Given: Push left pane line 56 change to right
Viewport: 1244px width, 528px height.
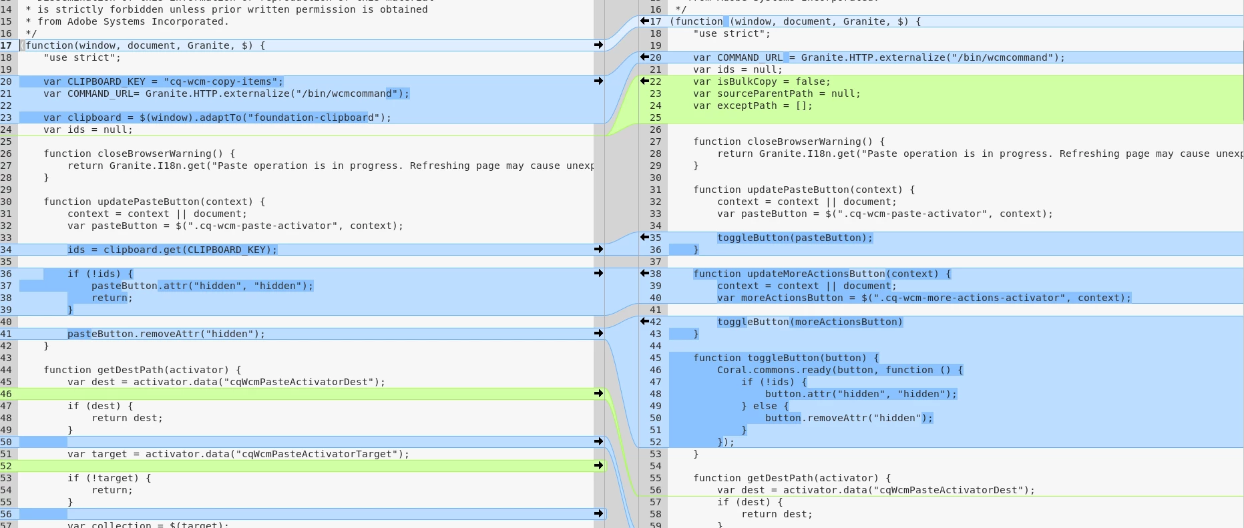Looking at the screenshot, I should point(598,514).
